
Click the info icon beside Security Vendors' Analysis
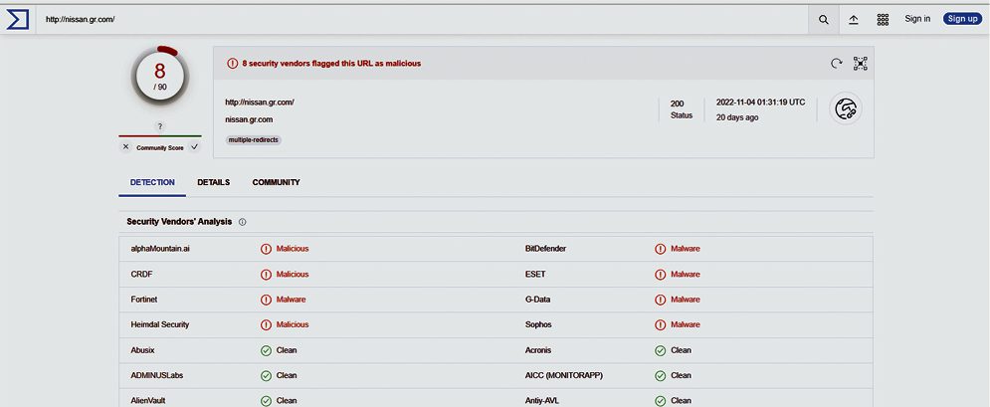243,222
